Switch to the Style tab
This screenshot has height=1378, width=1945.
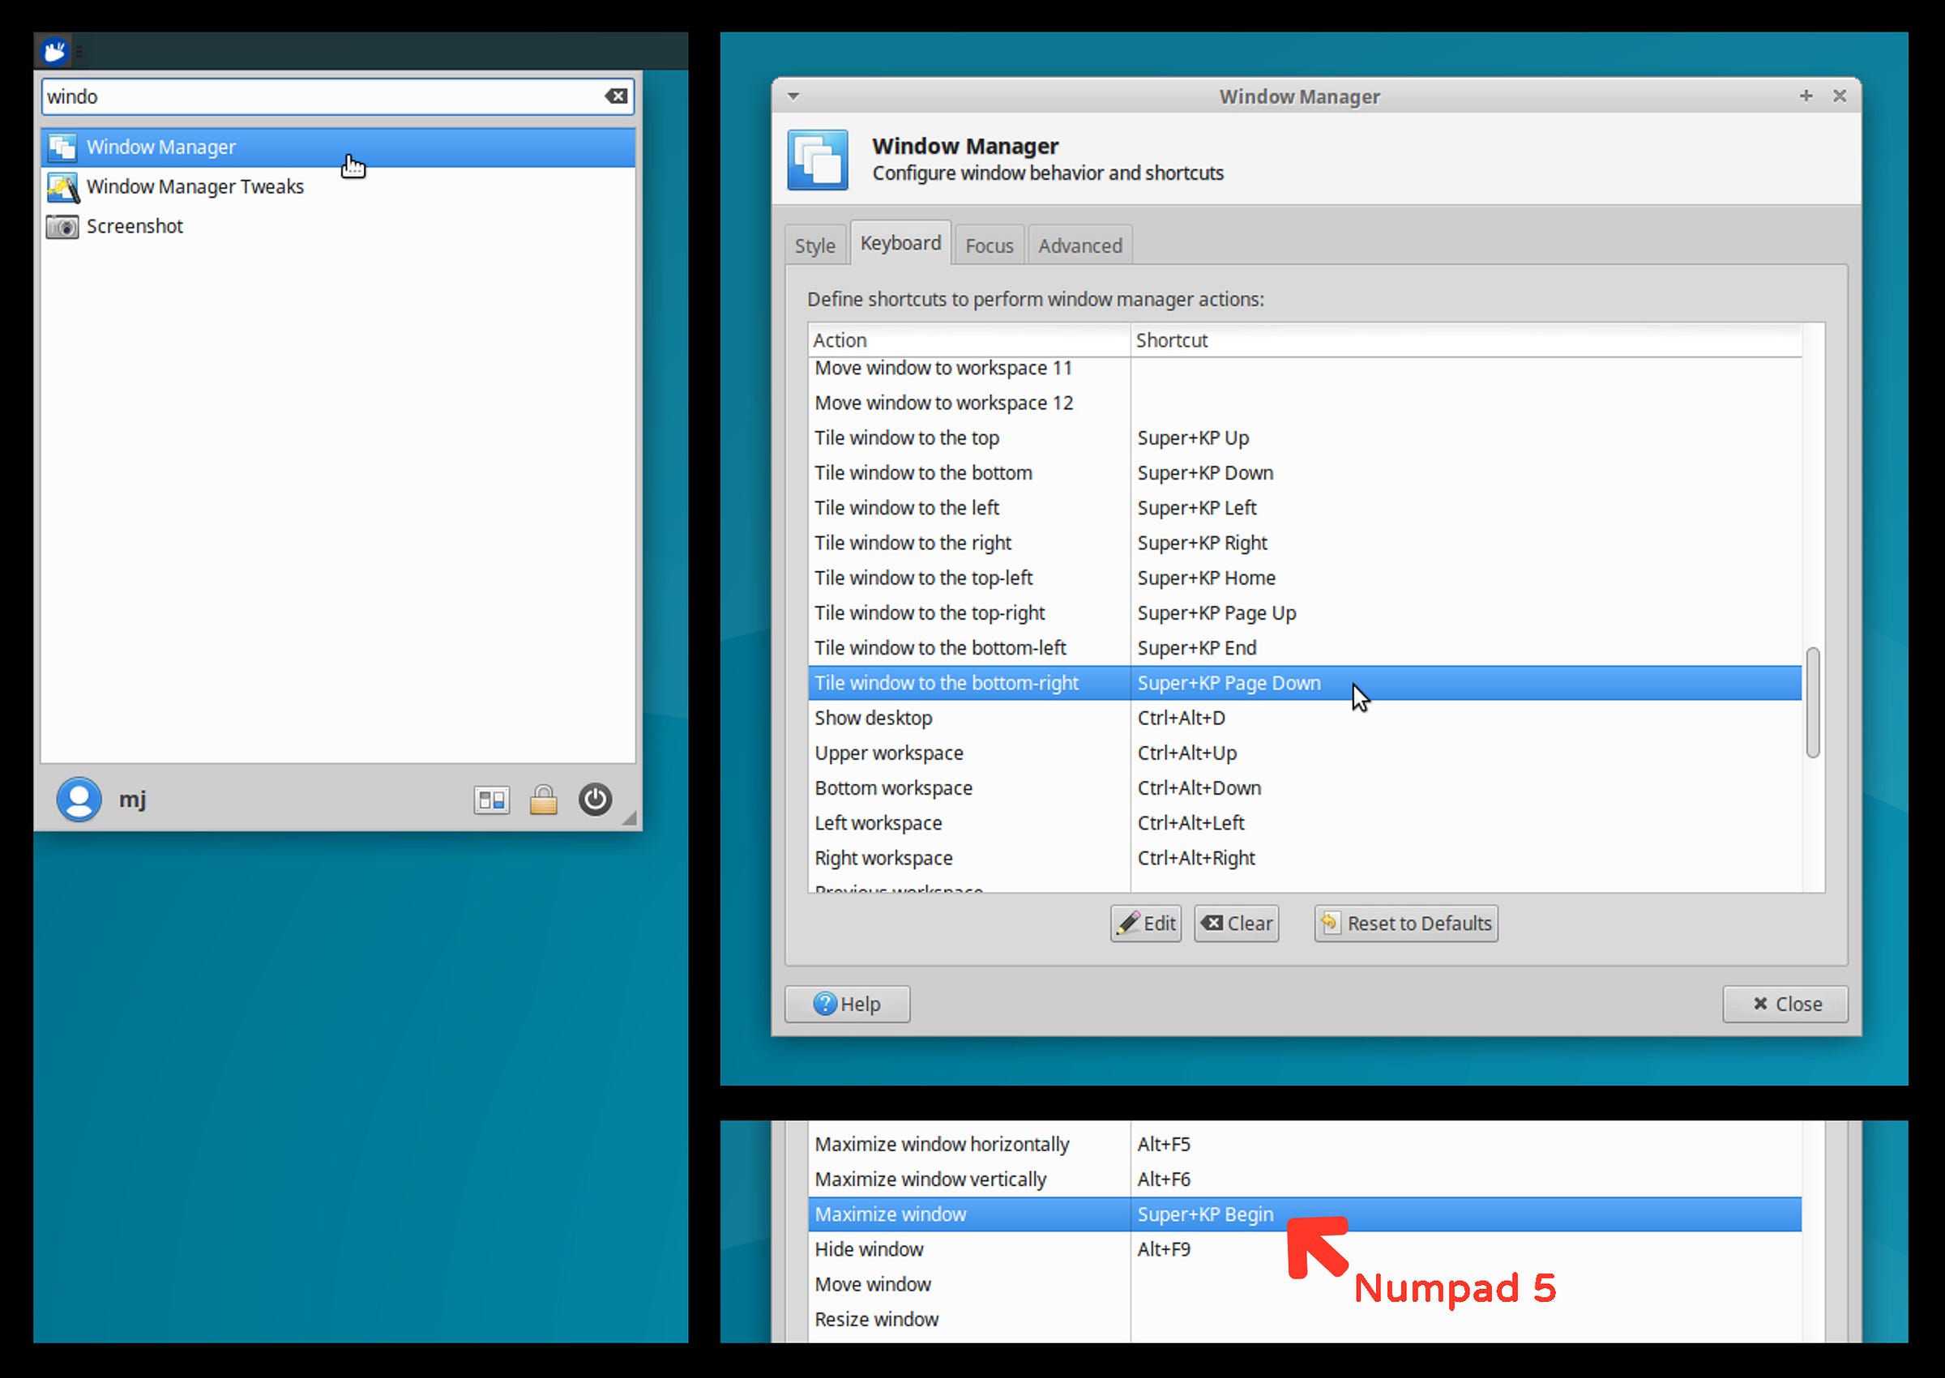[x=814, y=246]
